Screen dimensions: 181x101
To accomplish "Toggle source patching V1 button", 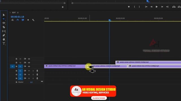I will (12, 66).
